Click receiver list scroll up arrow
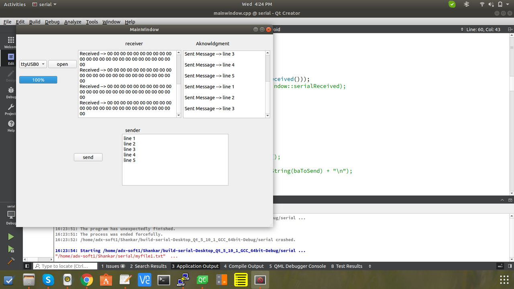This screenshot has width=514, height=289. coord(179,53)
